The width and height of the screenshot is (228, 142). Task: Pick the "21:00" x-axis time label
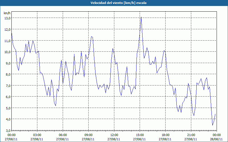click(191, 135)
